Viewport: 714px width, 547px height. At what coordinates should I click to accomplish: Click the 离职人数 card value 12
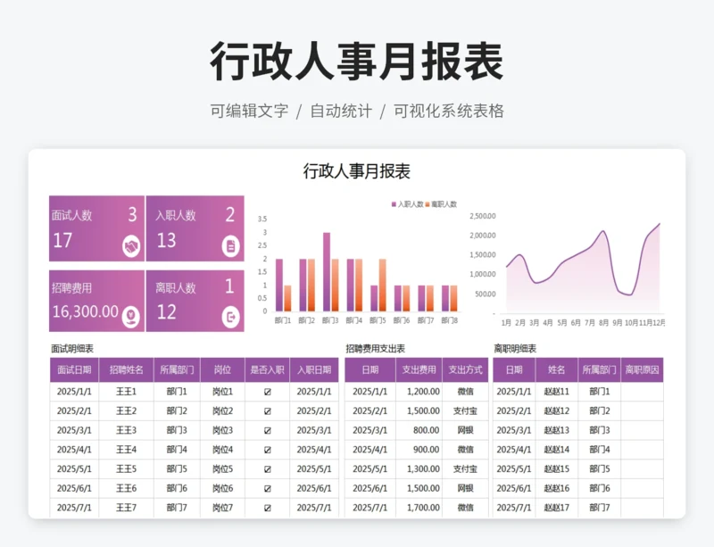166,312
